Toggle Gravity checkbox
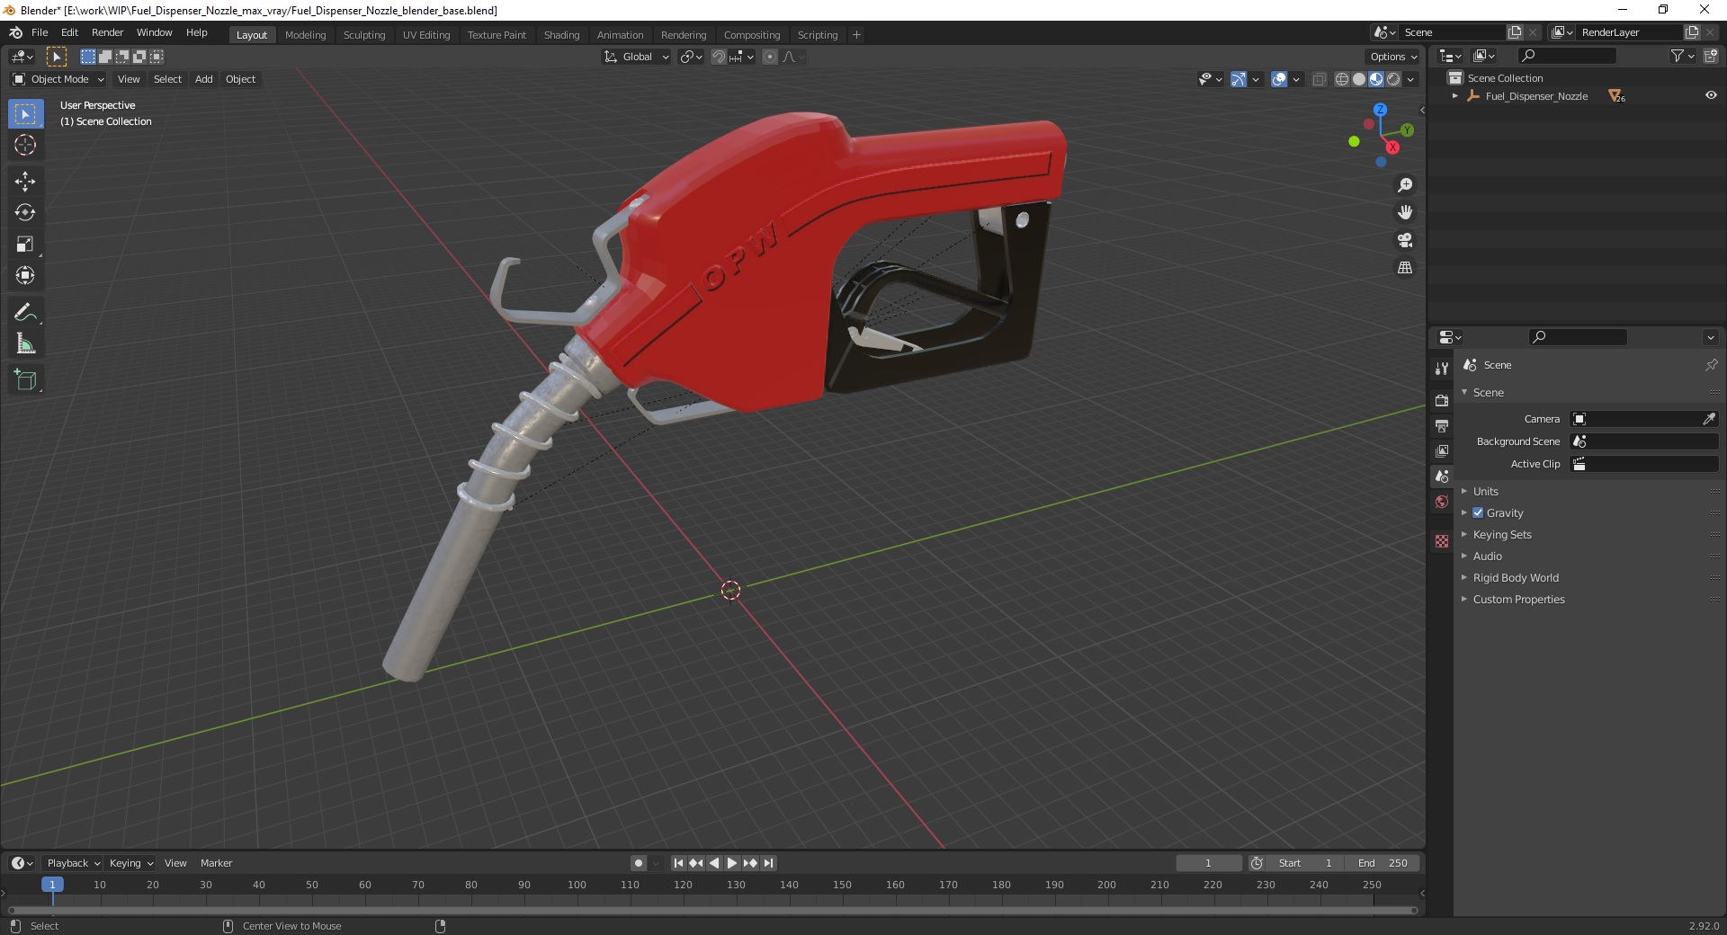 (1478, 512)
